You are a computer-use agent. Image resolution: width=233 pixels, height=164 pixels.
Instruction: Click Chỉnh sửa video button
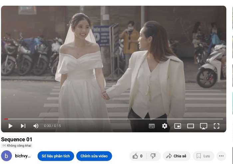tap(94, 156)
